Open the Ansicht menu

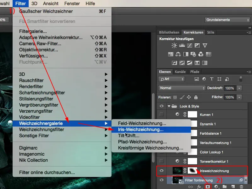(x=51, y=3)
